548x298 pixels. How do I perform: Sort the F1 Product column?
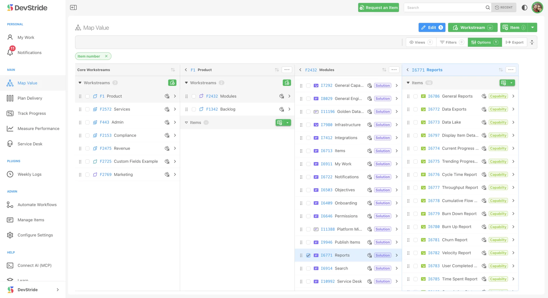click(277, 70)
